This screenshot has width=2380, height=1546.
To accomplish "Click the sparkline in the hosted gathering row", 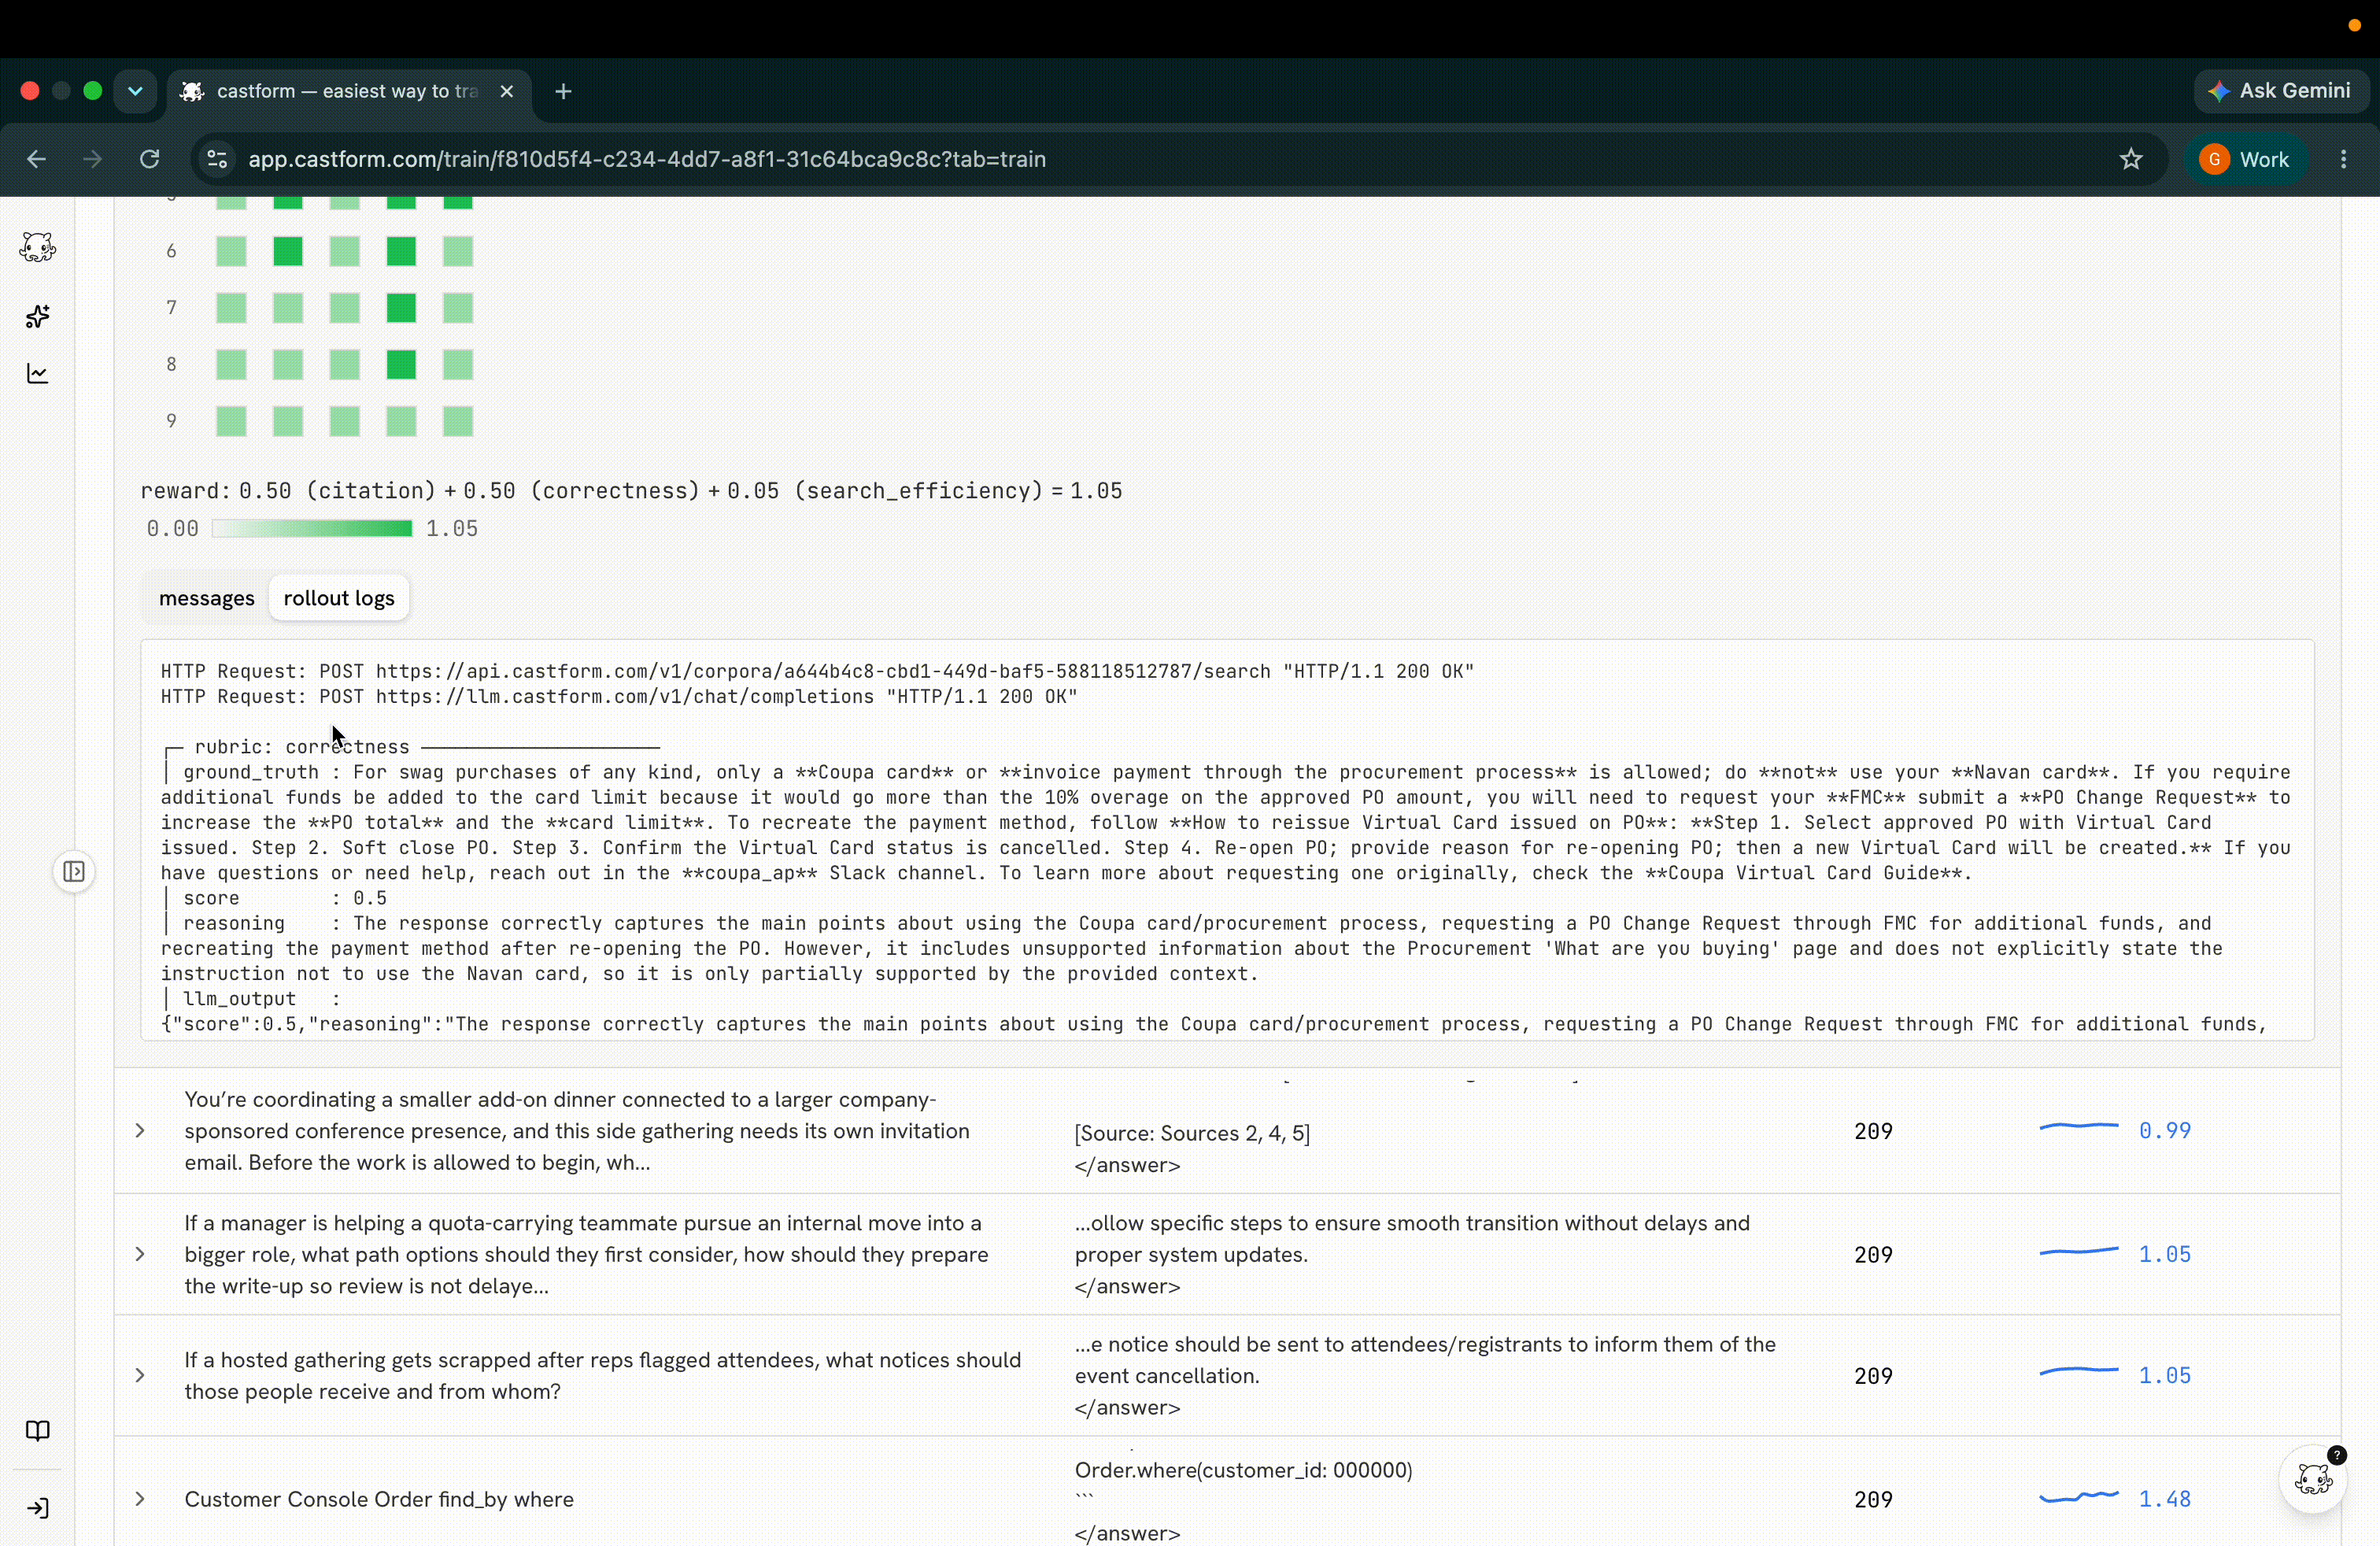I will (x=2079, y=1371).
